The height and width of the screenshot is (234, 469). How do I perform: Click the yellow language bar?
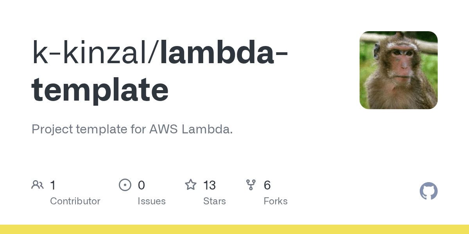point(234,229)
